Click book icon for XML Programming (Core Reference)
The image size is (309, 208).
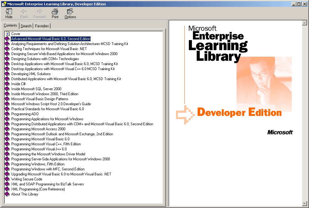click(x=7, y=189)
